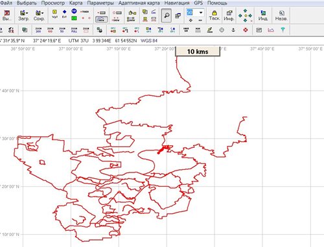Viewport: 324px width, 247px height.
Task: Open the Навигация menu
Action: [x=177, y=3]
